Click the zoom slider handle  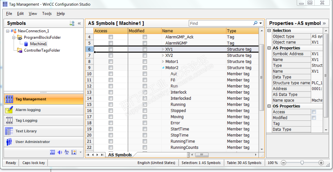click(x=302, y=163)
